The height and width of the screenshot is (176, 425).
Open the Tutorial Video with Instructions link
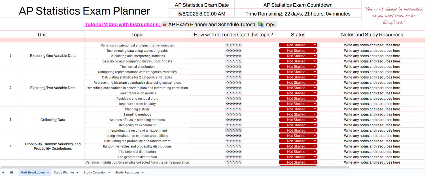122,25
